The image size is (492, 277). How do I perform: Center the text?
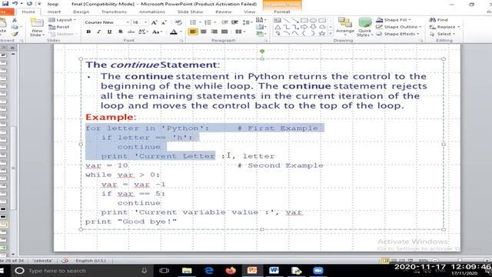coord(204,32)
